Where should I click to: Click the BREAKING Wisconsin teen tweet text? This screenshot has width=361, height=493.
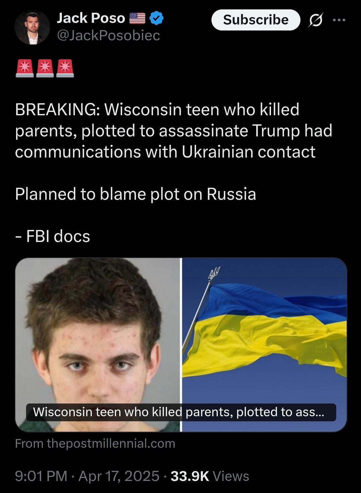(x=174, y=131)
